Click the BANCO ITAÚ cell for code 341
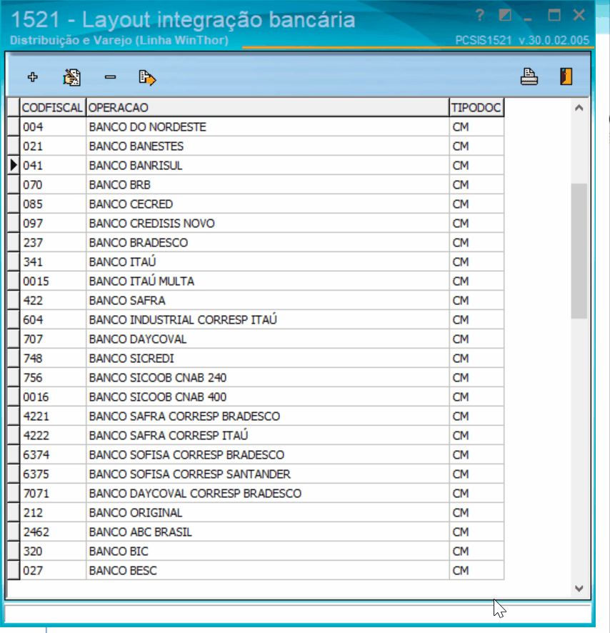 tap(268, 262)
